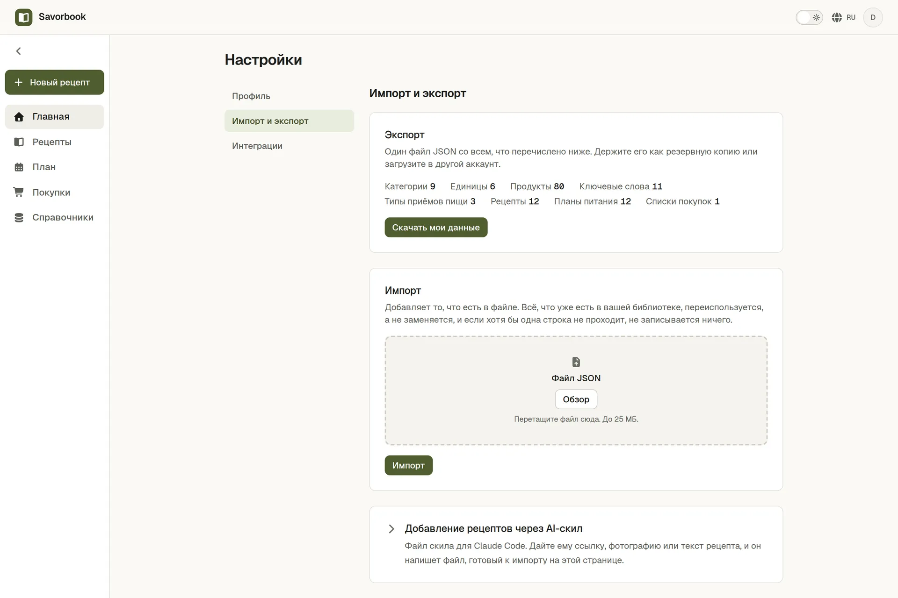The image size is (898, 598).
Task: Click the Ключевые слова 11 count
Action: [x=621, y=186]
